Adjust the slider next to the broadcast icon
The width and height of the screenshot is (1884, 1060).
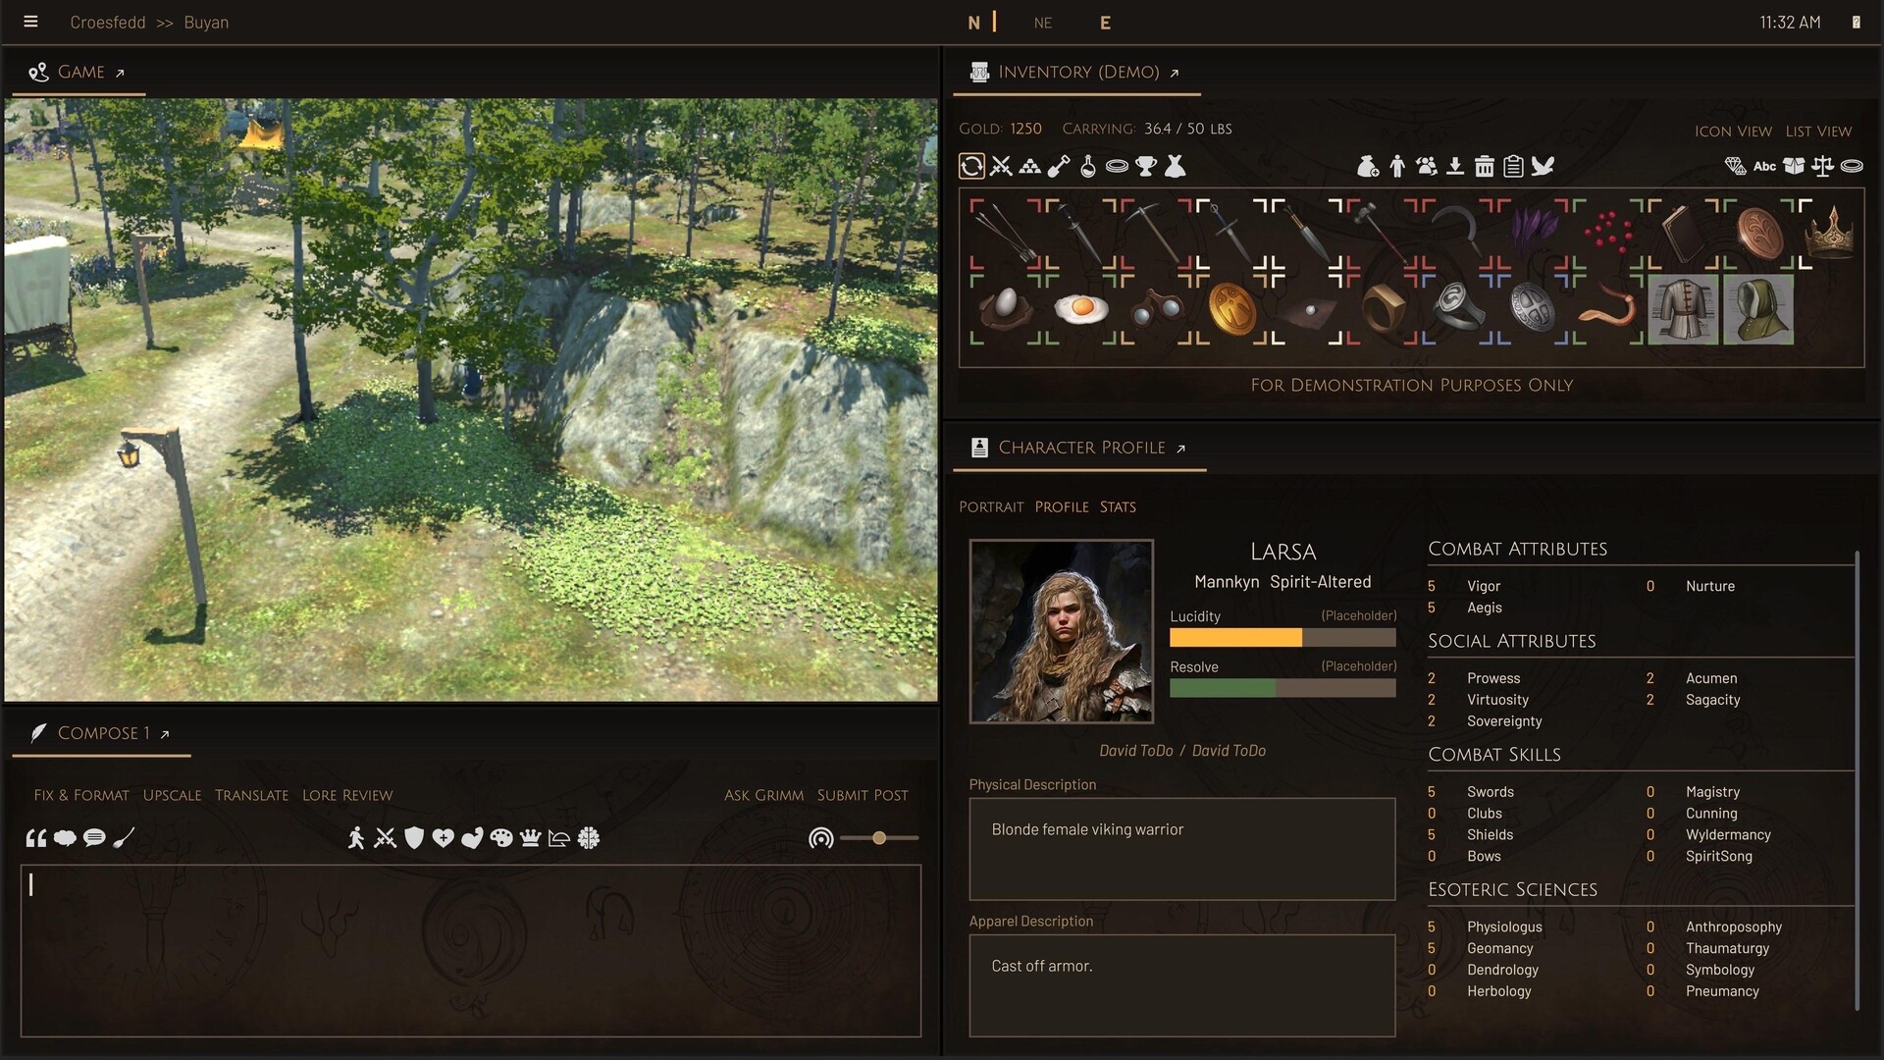[880, 837]
